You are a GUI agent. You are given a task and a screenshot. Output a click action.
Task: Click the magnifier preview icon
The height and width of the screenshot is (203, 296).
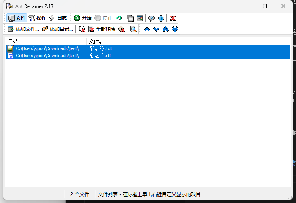click(x=133, y=29)
